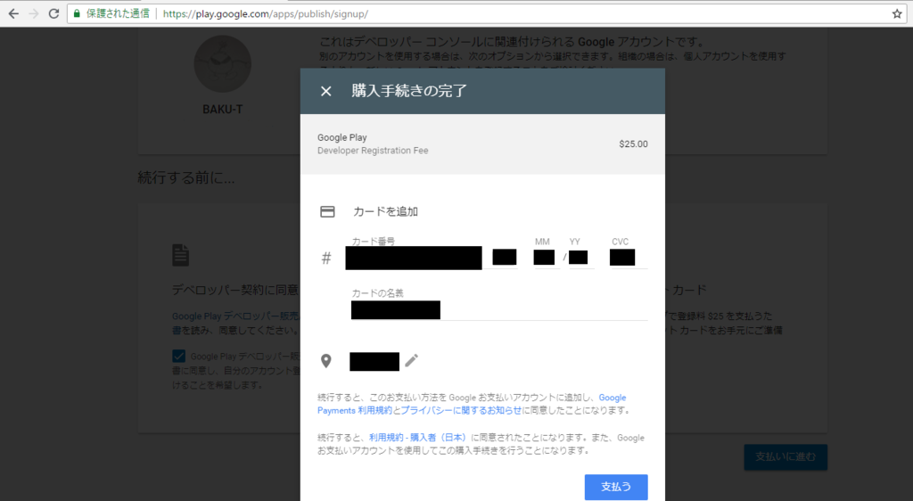Click the hash symbol before card number
The height and width of the screenshot is (501, 913).
point(326,259)
